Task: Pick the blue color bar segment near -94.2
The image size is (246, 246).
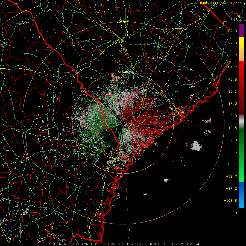Action: (241, 189)
